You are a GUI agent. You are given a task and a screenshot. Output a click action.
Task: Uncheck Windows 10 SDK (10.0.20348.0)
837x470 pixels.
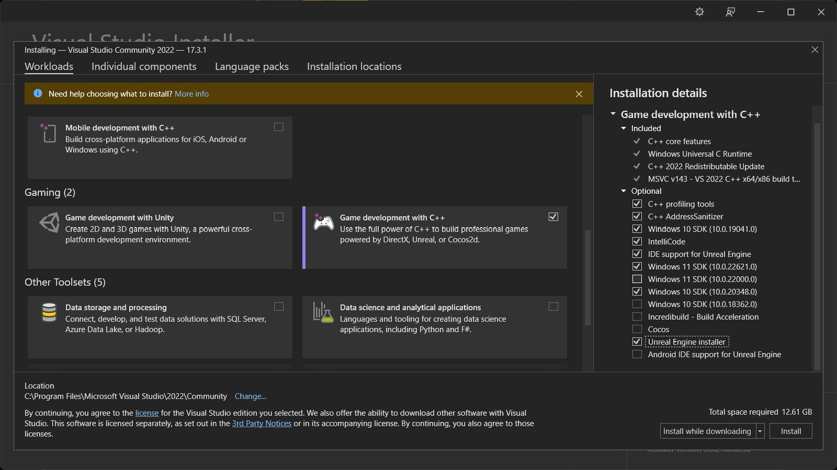637,291
